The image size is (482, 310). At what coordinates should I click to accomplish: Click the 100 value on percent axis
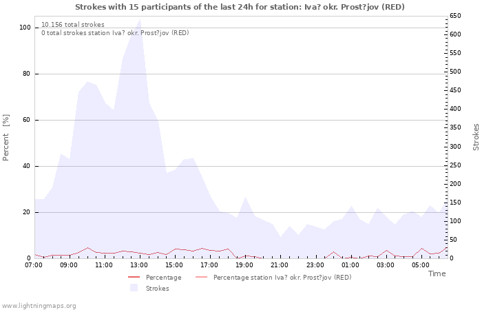(x=25, y=28)
